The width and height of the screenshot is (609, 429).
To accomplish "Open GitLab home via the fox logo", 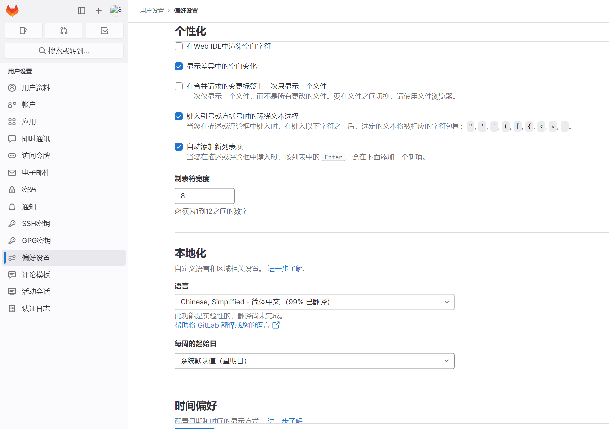I will pos(12,11).
